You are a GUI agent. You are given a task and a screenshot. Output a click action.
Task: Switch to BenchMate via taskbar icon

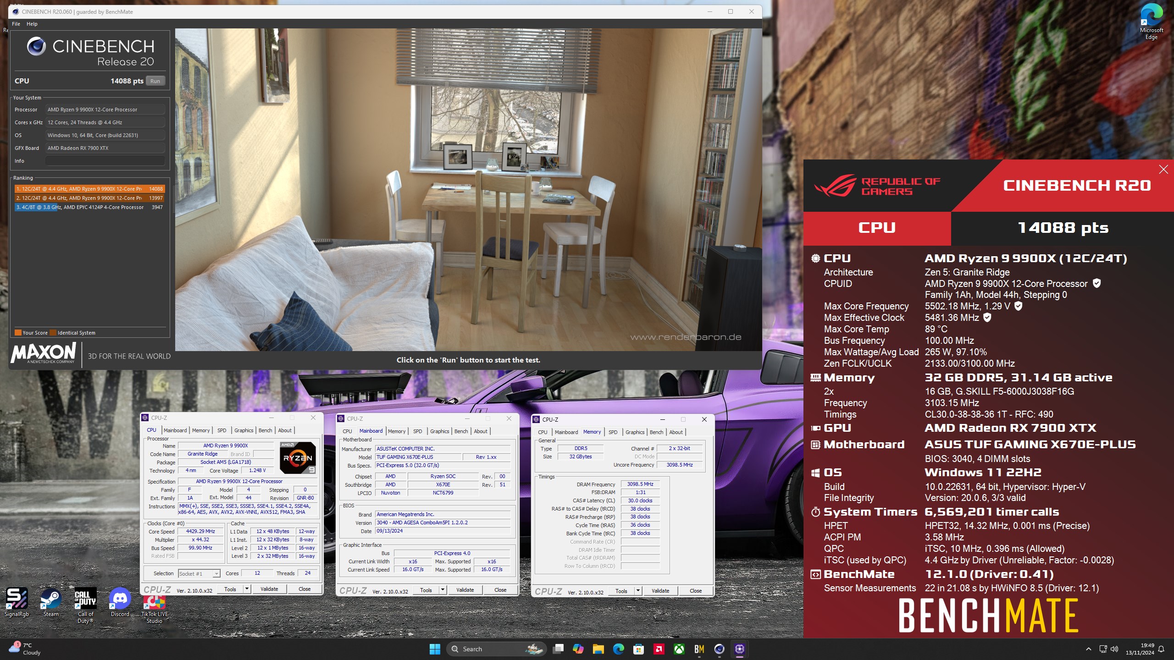pos(699,649)
